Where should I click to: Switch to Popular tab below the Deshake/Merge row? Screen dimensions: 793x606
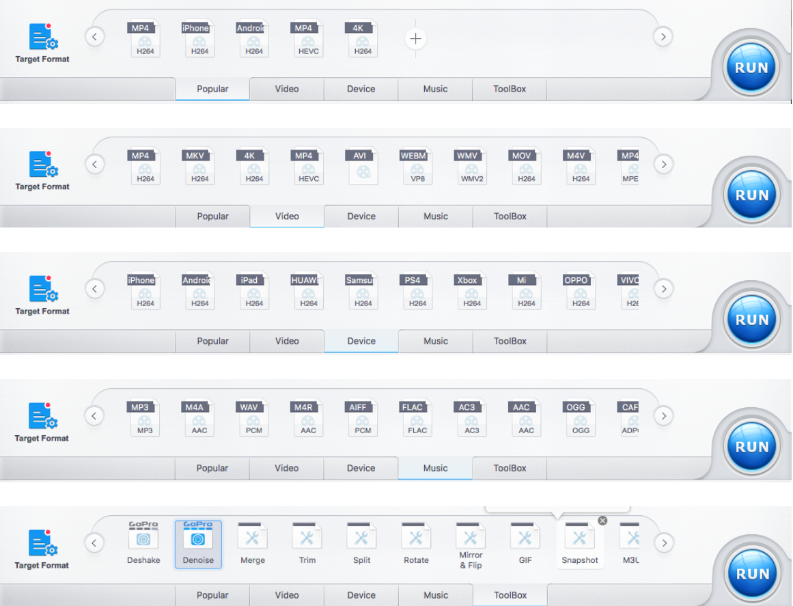[212, 595]
